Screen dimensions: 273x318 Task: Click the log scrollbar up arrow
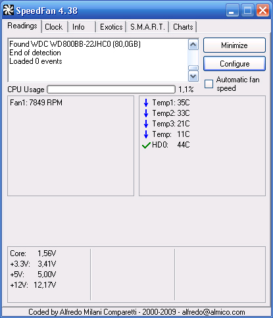click(x=193, y=45)
